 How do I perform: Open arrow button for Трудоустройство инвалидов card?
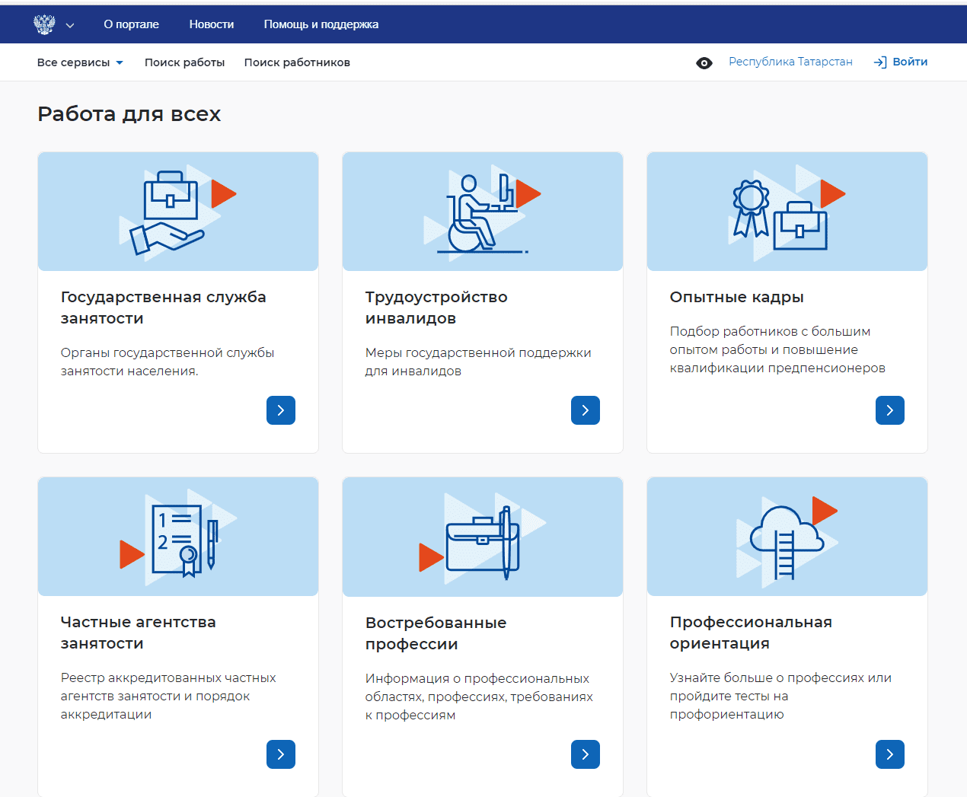coord(586,410)
